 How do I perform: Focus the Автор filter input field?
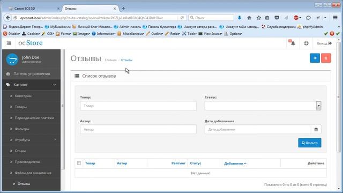click(x=138, y=130)
